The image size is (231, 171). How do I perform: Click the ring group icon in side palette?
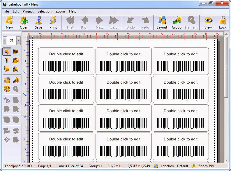click(x=16, y=80)
